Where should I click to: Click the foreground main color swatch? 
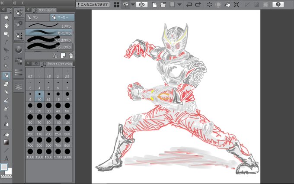click(4, 167)
